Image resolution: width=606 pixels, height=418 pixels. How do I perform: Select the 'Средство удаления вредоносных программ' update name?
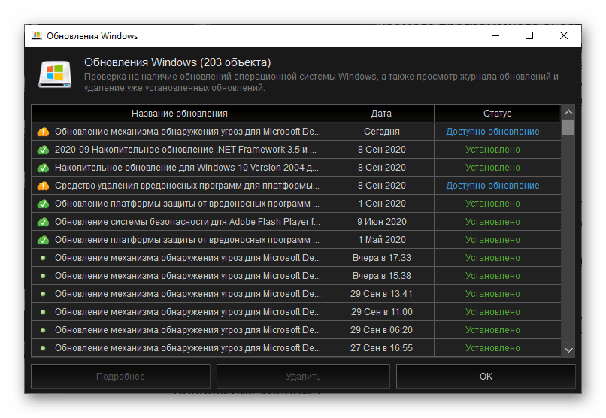pos(187,186)
